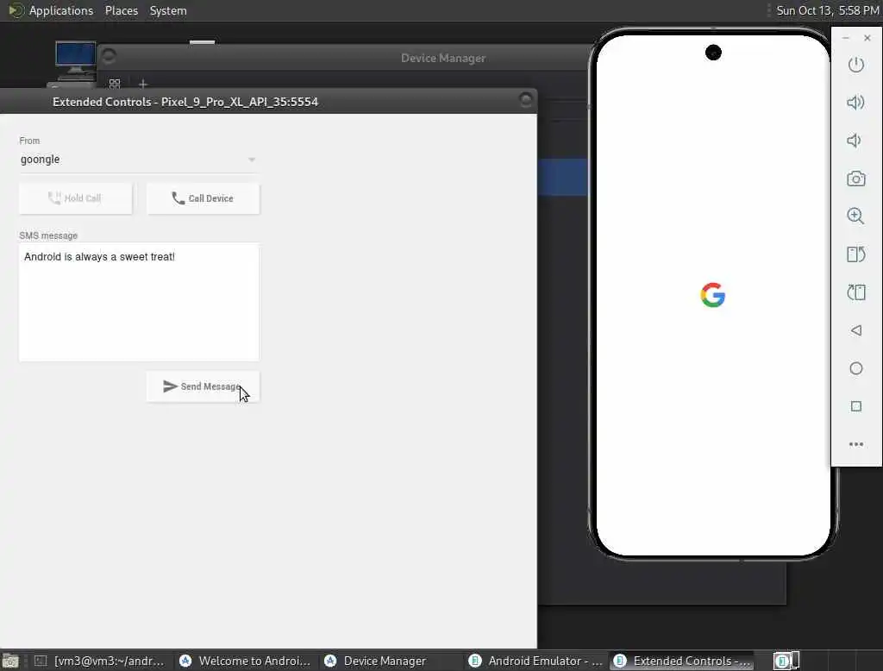Open the Applications menu
Screen dimensions: 883x671
click(61, 10)
